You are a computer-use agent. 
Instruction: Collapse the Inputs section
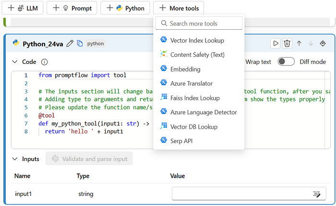pyautogui.click(x=14, y=159)
